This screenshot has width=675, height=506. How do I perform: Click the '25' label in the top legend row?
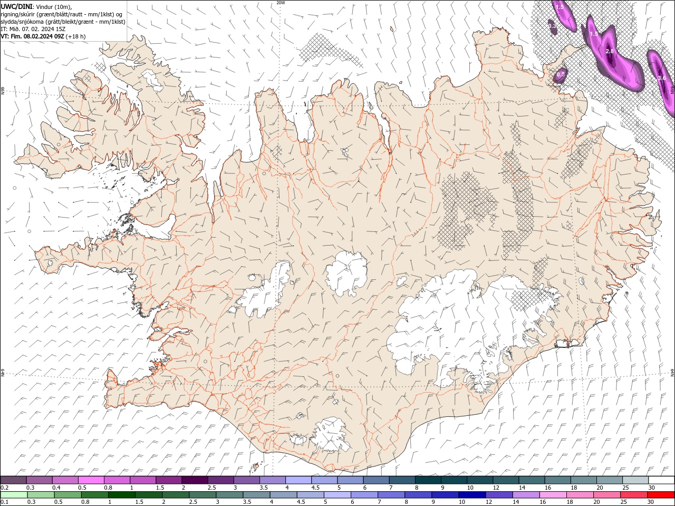tap(625, 488)
